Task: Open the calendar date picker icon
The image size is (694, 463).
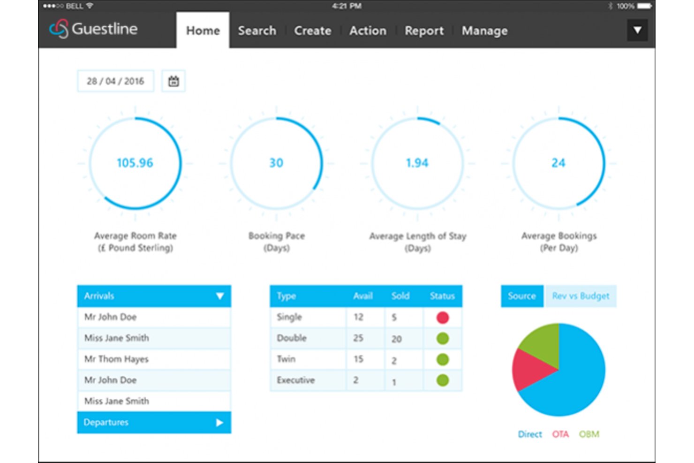Action: coord(173,81)
